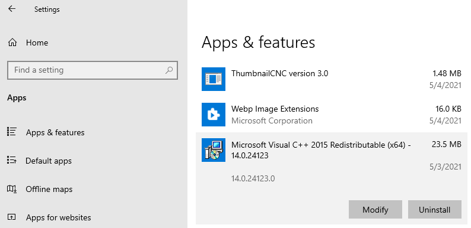This screenshot has height=228, width=471.
Task: Click the back arrow in Settings
Action: tap(12, 9)
